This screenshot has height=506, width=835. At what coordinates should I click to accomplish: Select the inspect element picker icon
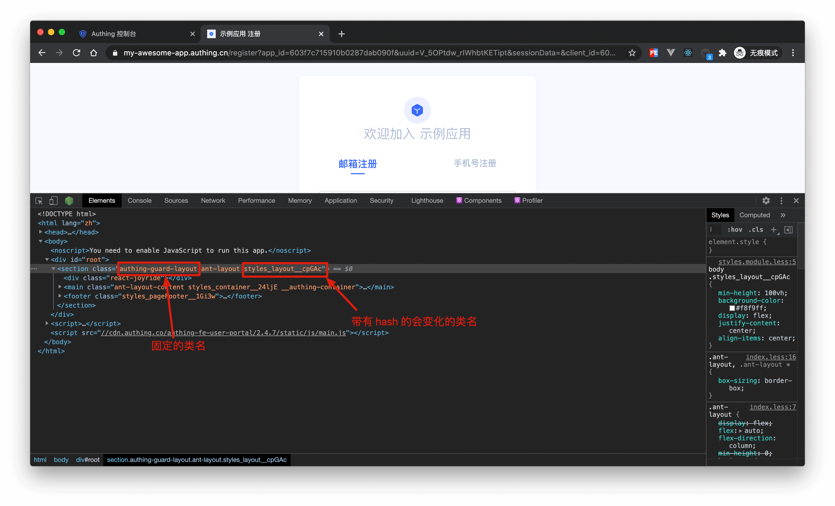click(x=39, y=201)
